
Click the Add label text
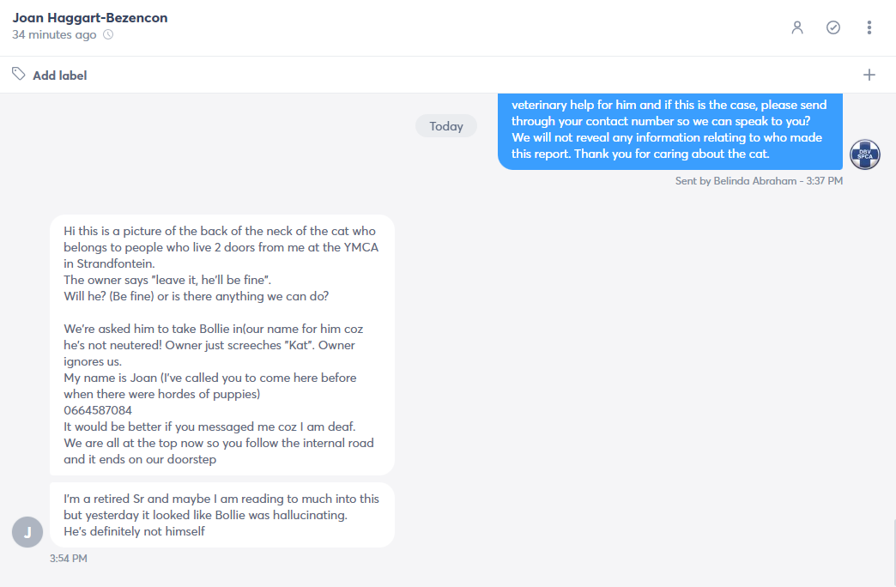click(59, 76)
